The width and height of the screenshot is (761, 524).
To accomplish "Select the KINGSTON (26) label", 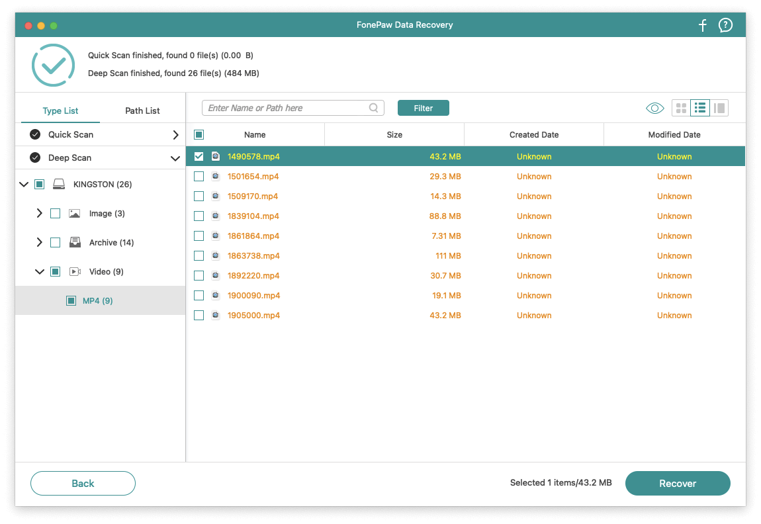I will coord(103,185).
